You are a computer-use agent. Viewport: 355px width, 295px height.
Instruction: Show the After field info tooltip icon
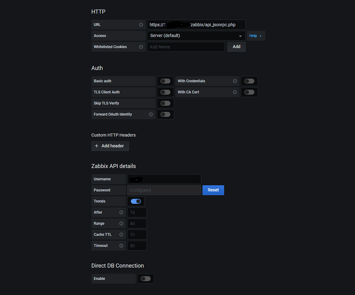coord(121,212)
